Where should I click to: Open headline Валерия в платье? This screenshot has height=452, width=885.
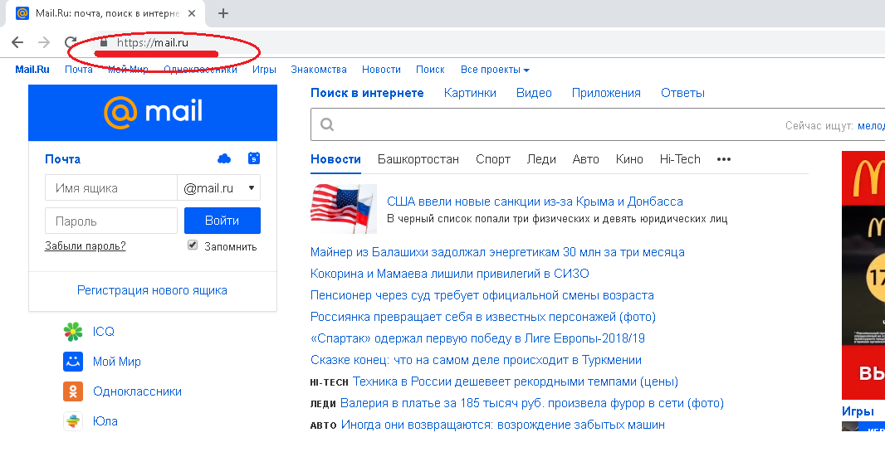(532, 403)
